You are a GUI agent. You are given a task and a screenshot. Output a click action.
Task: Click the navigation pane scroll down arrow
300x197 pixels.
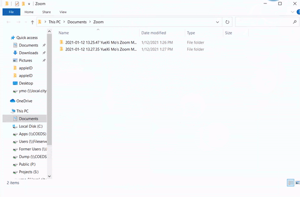click(49, 176)
